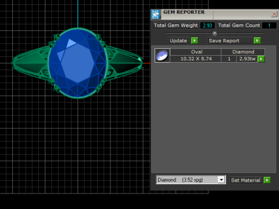The image size is (279, 209).
Task: Open the Diamond (3.52 spg) material dropdown
Action: [x=221, y=180]
